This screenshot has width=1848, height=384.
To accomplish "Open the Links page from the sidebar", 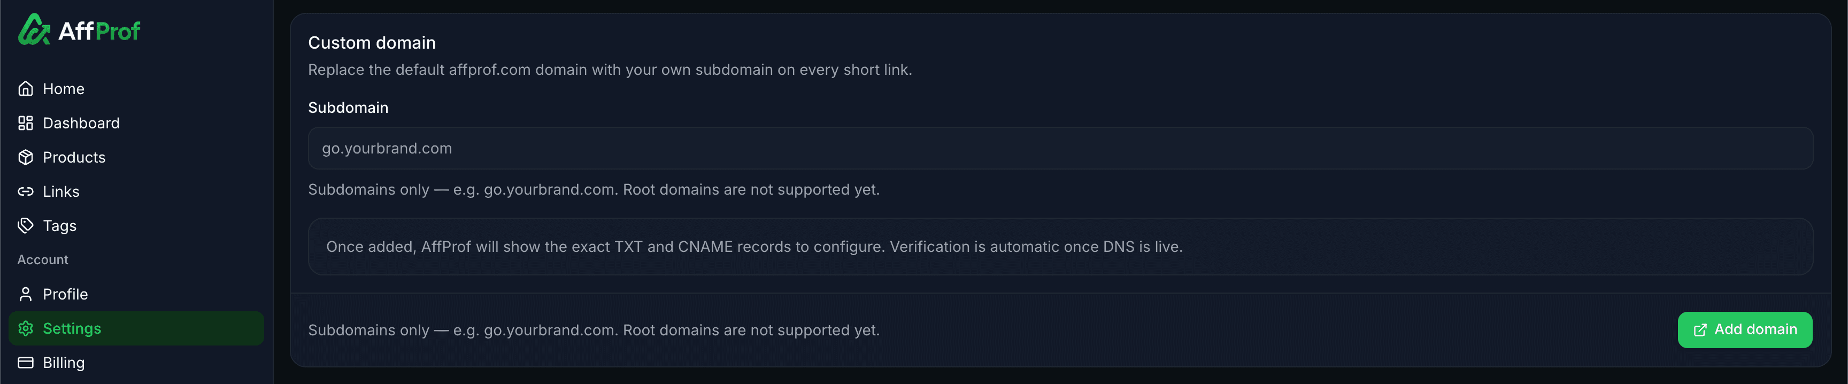I will click(x=60, y=191).
